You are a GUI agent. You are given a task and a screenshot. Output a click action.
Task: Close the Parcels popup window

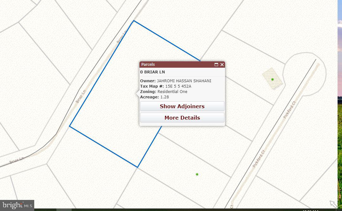[222, 65]
